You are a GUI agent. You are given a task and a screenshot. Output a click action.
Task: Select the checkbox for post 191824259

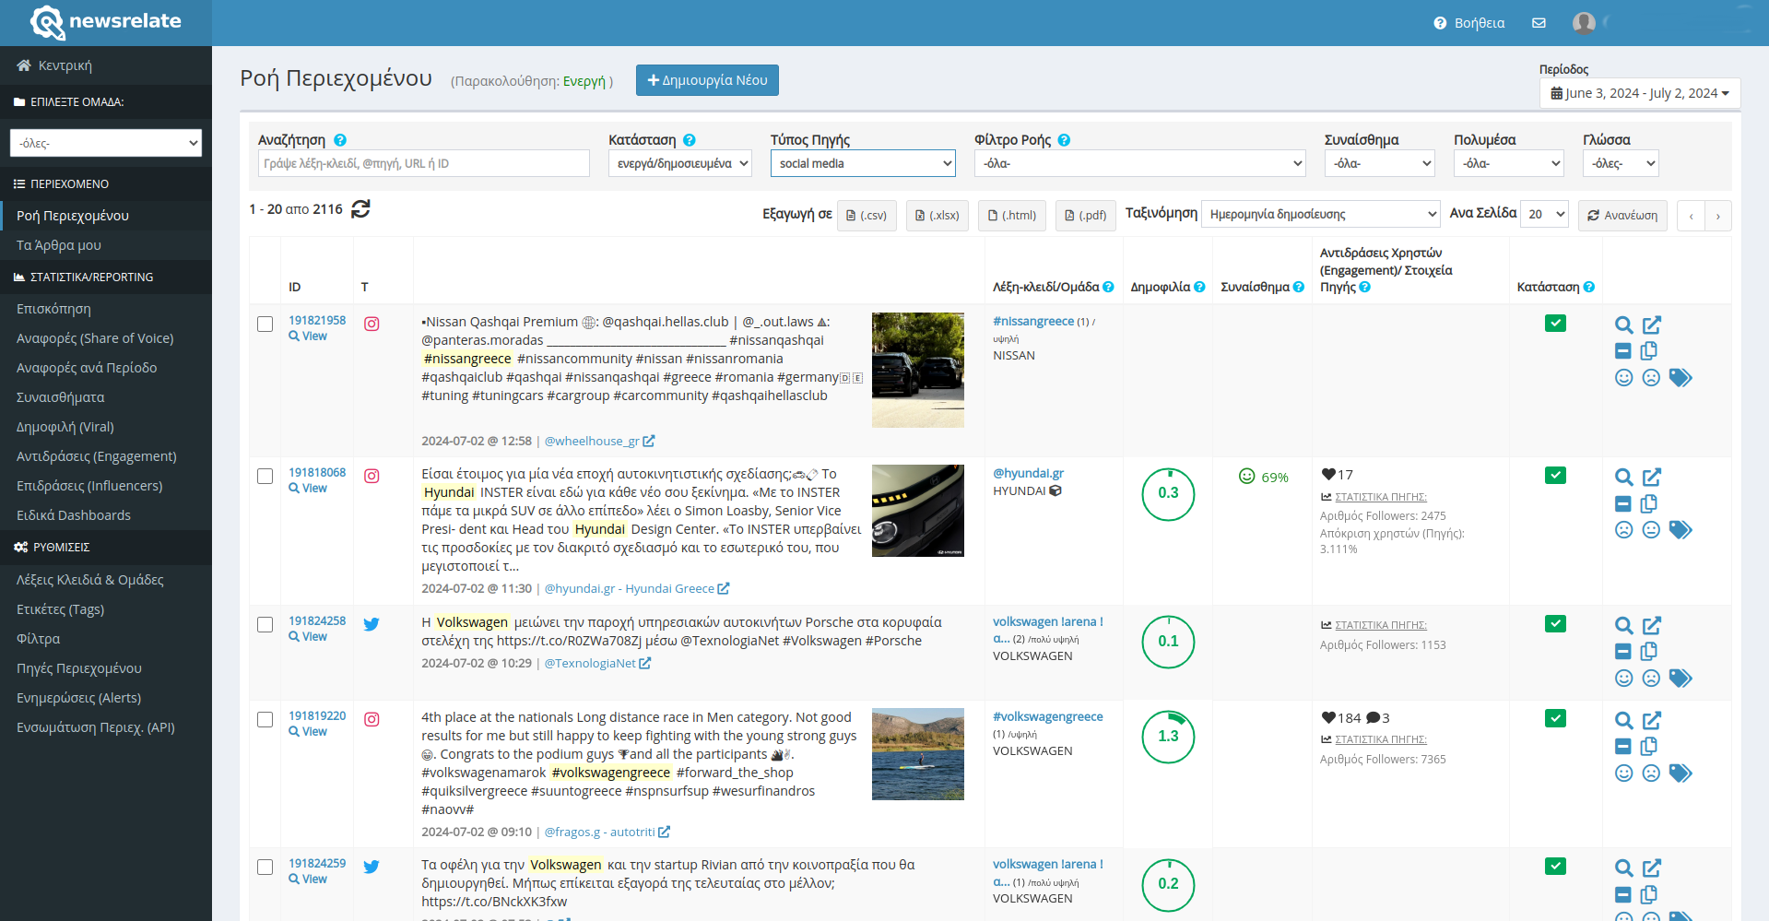265,867
